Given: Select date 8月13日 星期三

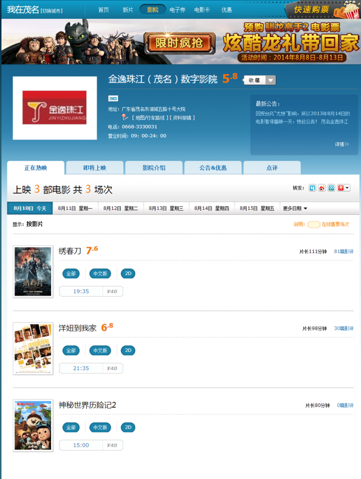Looking at the screenshot, I should [x=166, y=208].
